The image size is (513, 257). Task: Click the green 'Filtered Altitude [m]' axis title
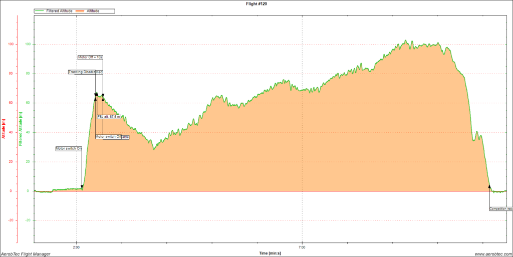click(x=21, y=128)
